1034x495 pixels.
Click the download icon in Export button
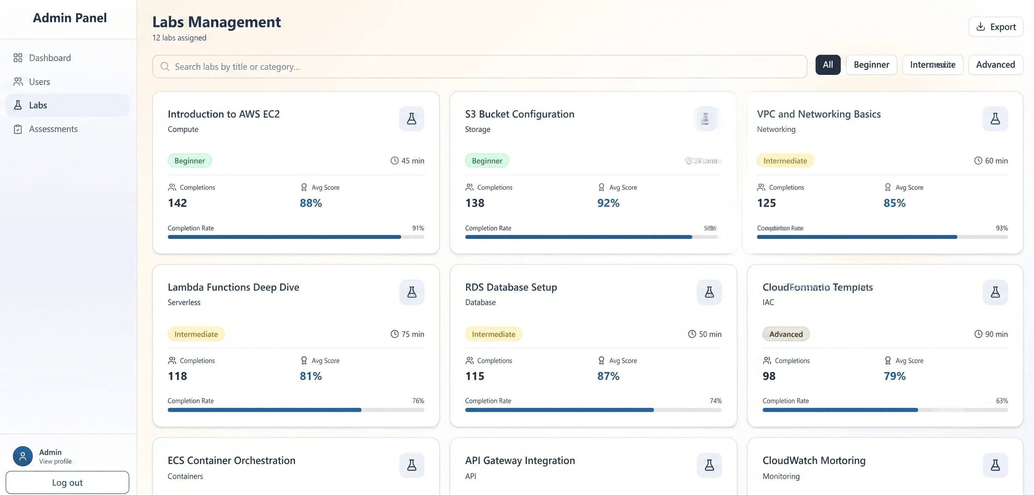[x=981, y=26]
